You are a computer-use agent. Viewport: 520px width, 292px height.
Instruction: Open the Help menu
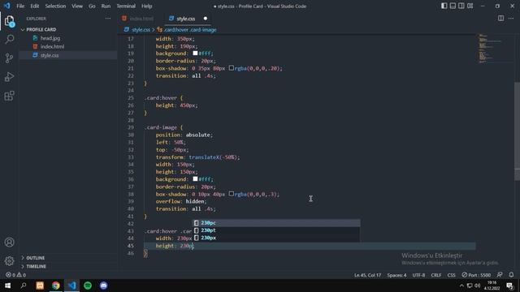(146, 6)
